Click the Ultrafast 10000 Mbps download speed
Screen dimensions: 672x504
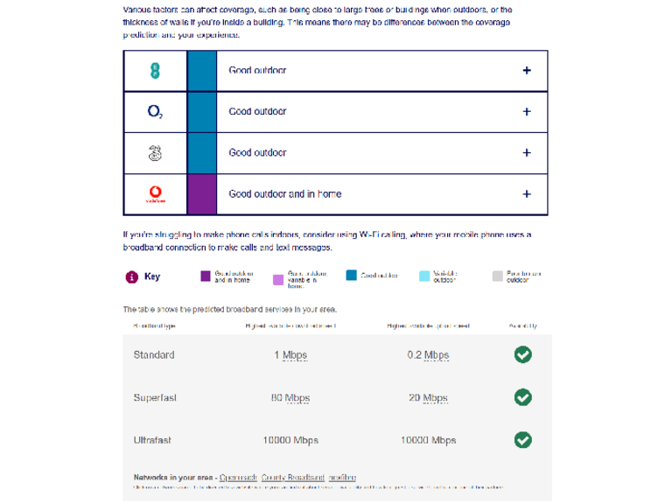[288, 440]
